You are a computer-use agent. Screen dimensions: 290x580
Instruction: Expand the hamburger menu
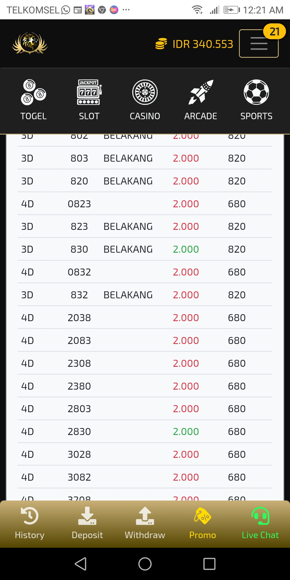coord(259,44)
